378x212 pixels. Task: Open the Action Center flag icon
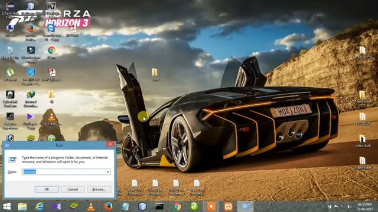point(336,207)
